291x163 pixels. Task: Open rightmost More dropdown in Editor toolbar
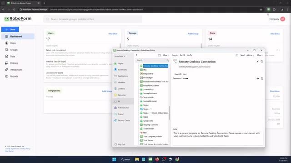coord(260,55)
